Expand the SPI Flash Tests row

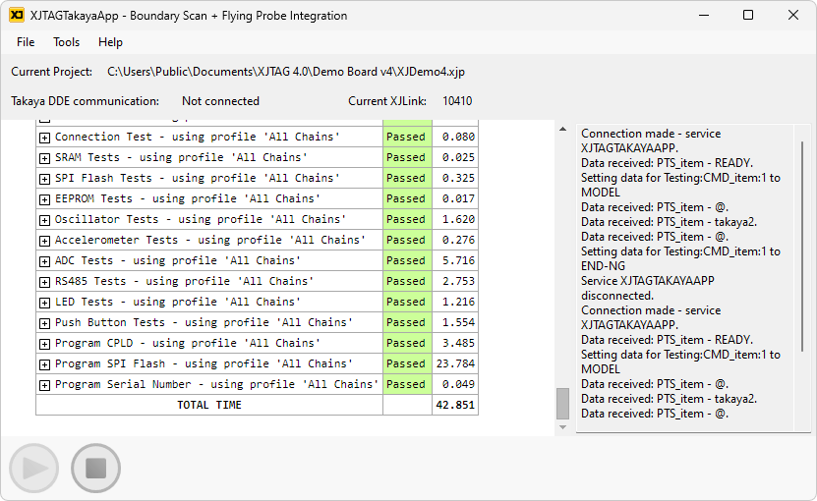(44, 179)
